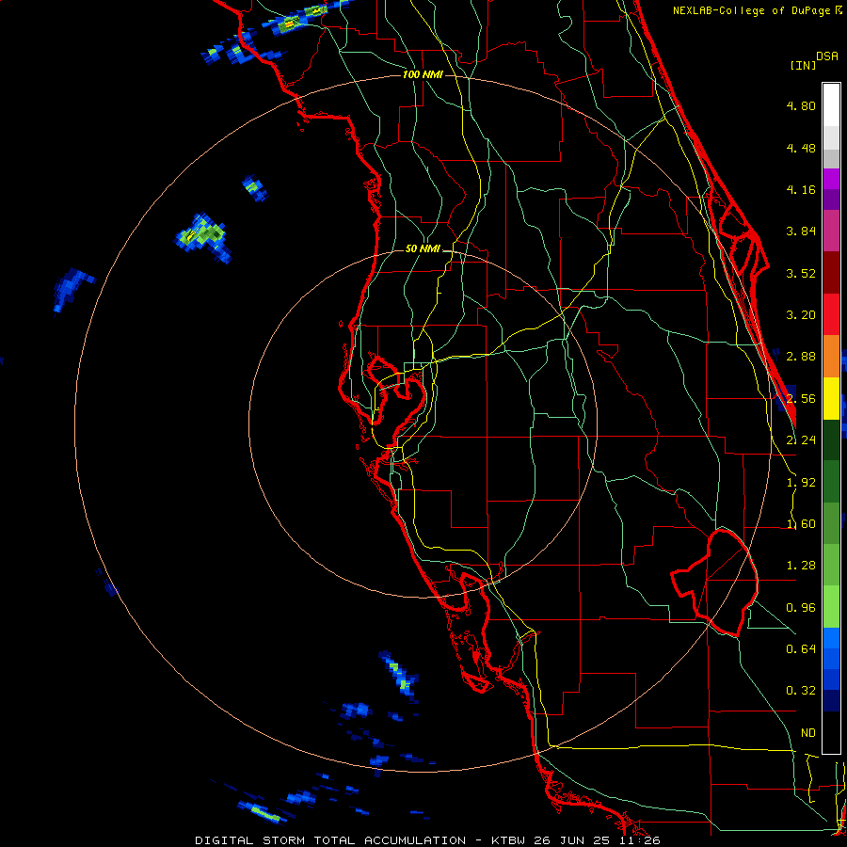Click the orange swatch beside 2.88
Viewport: 847px width, 847px height.
click(x=831, y=356)
